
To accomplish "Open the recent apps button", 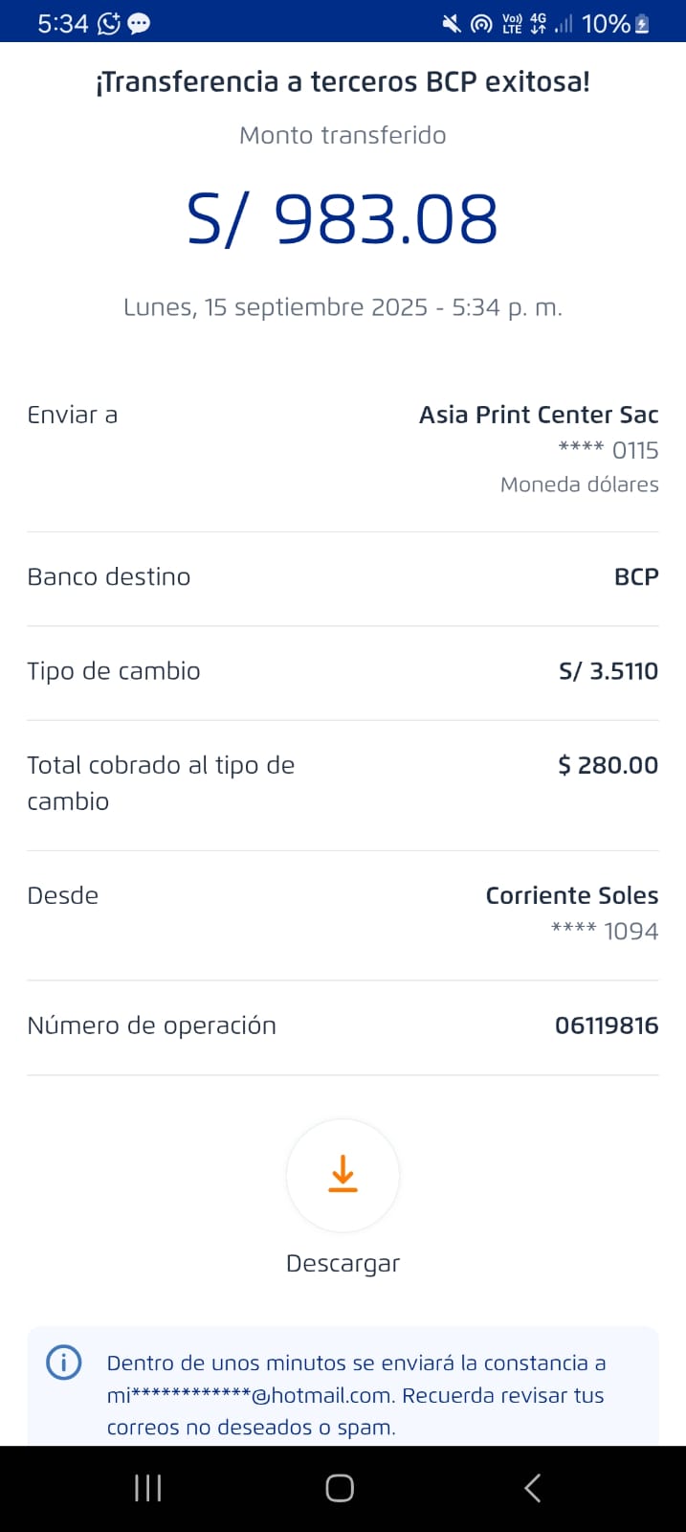I will tap(148, 1488).
